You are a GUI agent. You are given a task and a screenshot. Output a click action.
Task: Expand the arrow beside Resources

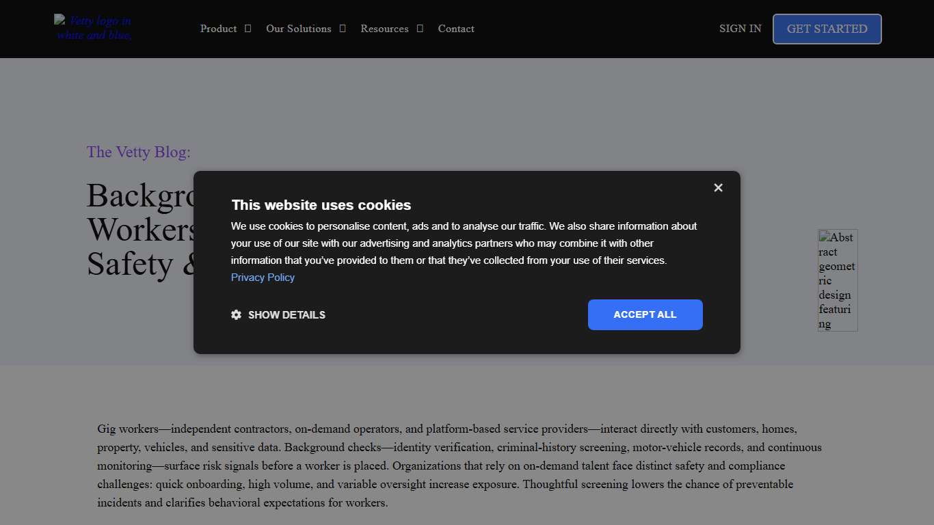point(420,29)
